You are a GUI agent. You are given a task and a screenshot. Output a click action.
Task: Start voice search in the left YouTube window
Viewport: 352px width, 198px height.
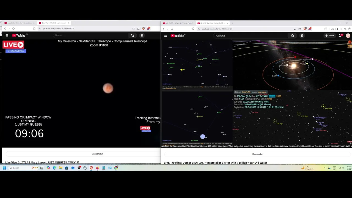pos(142,35)
